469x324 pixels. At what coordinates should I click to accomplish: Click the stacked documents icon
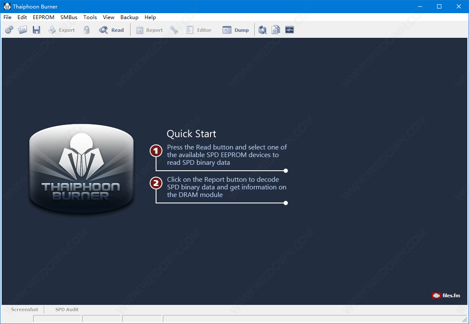(x=276, y=30)
